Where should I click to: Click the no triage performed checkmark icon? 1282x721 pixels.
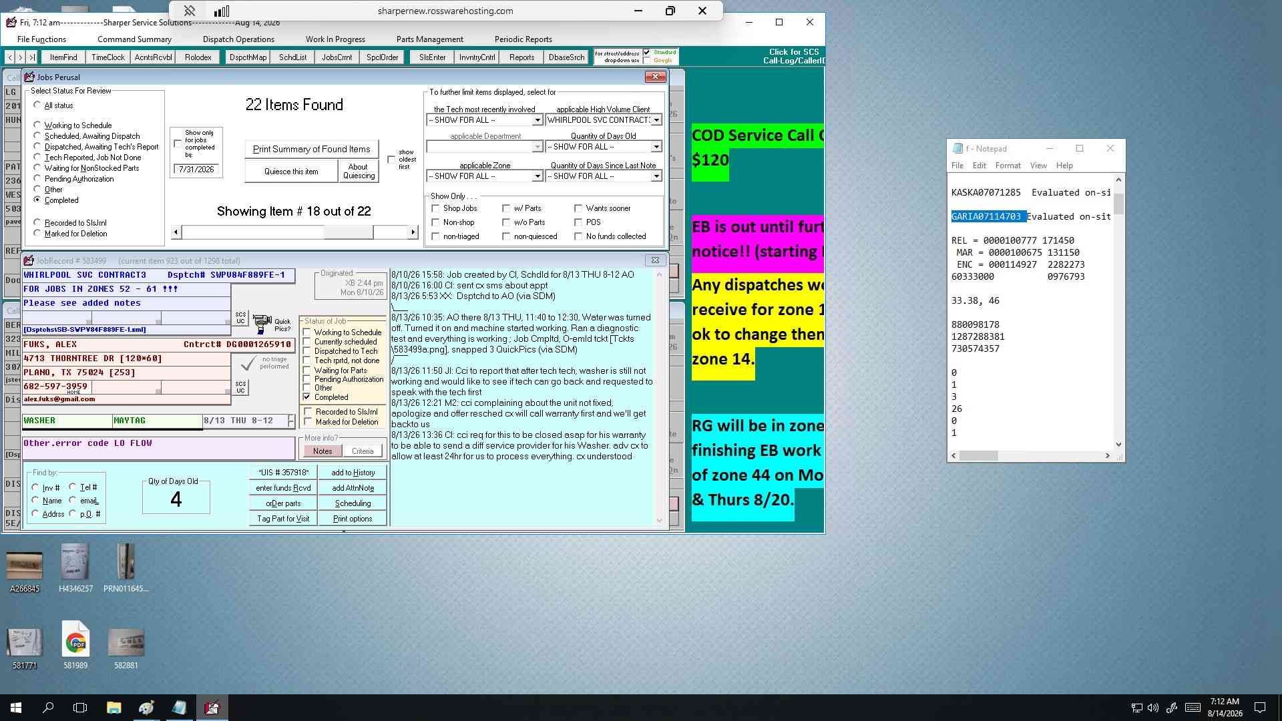pos(248,363)
